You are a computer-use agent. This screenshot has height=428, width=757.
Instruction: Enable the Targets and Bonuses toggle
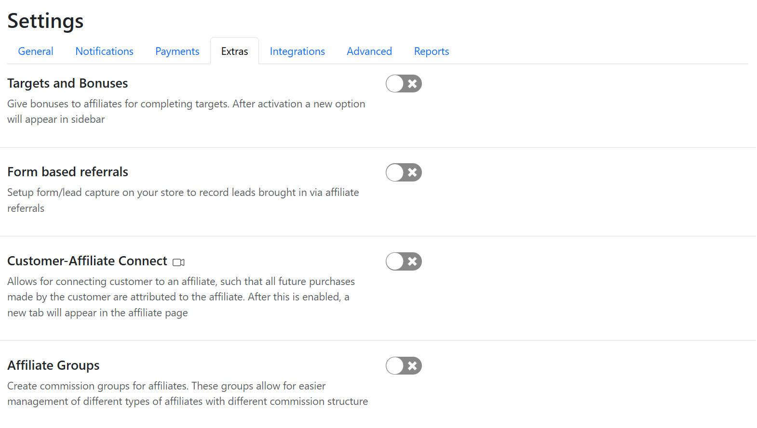click(404, 84)
